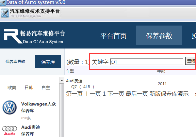Click the 查询 search button
The image size is (196, 137).
[191, 61]
